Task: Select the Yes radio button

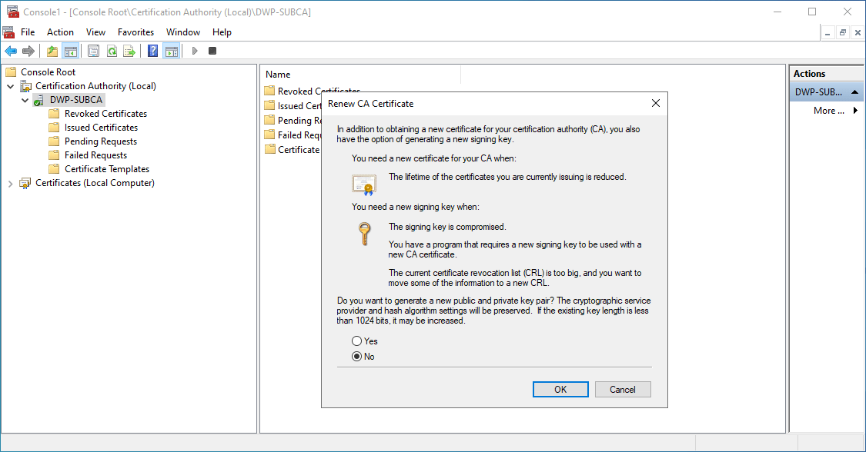Action: click(x=356, y=341)
